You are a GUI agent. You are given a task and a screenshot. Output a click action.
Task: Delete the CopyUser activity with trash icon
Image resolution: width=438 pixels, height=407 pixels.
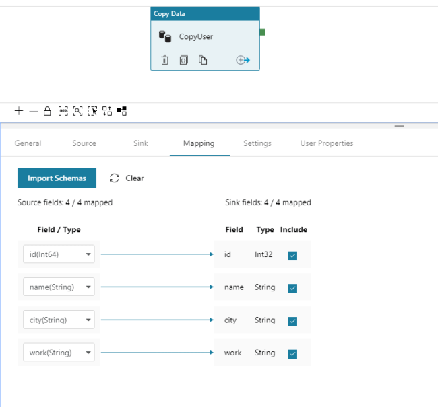(x=165, y=60)
